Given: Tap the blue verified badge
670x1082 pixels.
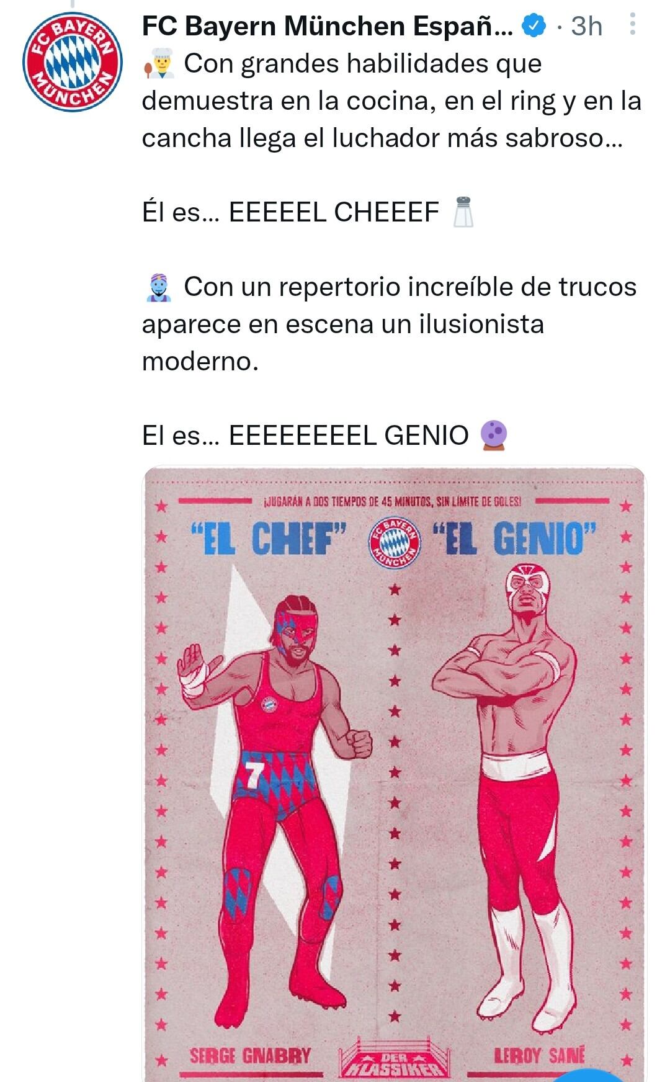Looking at the screenshot, I should coord(536,26).
